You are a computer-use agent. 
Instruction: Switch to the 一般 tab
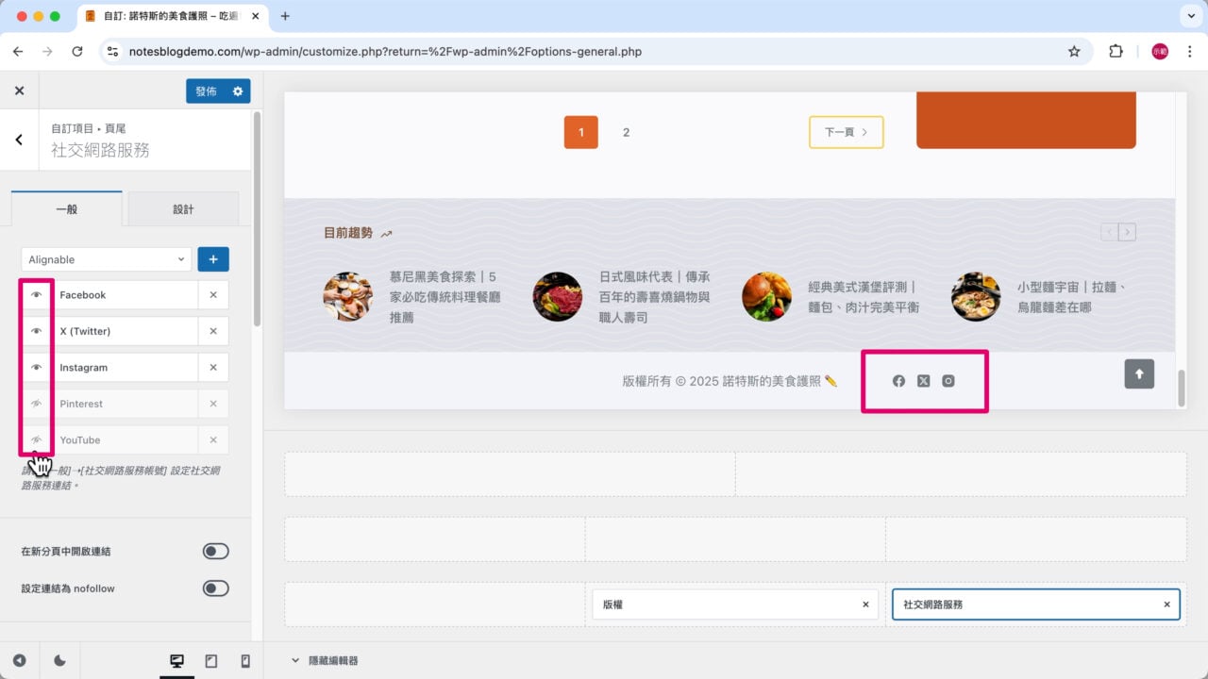pyautogui.click(x=67, y=208)
